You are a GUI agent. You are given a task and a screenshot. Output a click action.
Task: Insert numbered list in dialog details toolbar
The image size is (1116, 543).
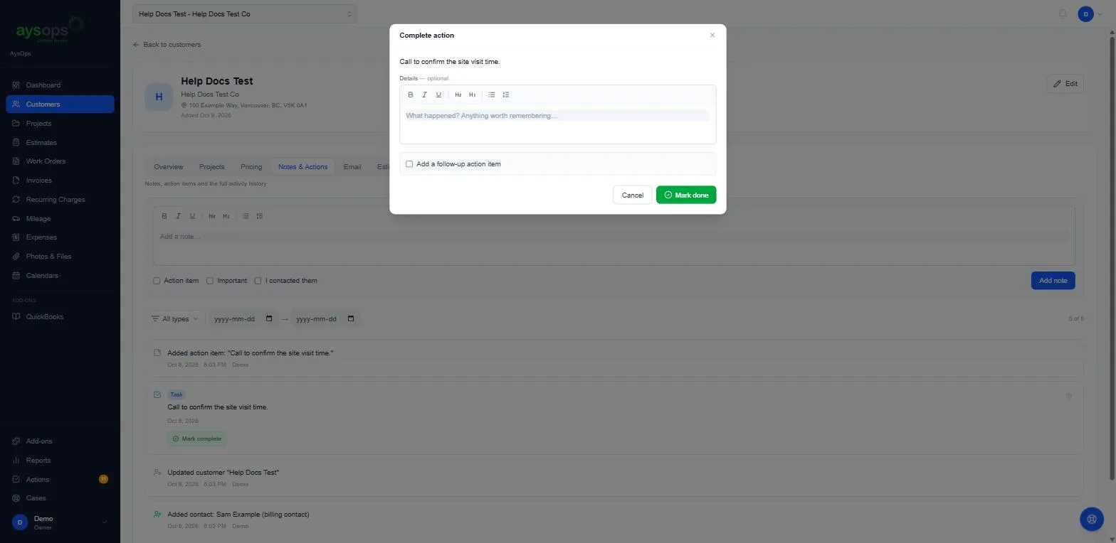(x=506, y=95)
